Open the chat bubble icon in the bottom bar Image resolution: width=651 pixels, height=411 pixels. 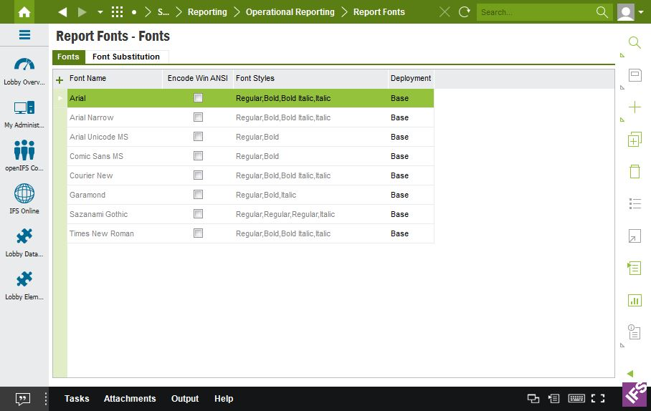[x=22, y=399]
